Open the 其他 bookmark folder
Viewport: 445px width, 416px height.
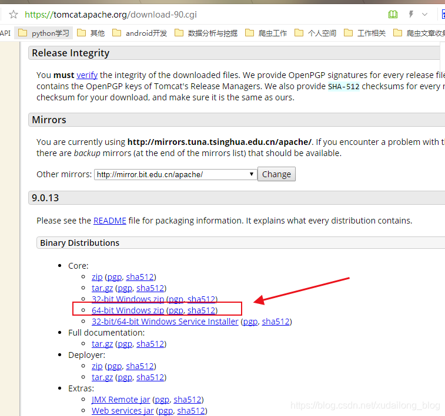pyautogui.click(x=91, y=33)
